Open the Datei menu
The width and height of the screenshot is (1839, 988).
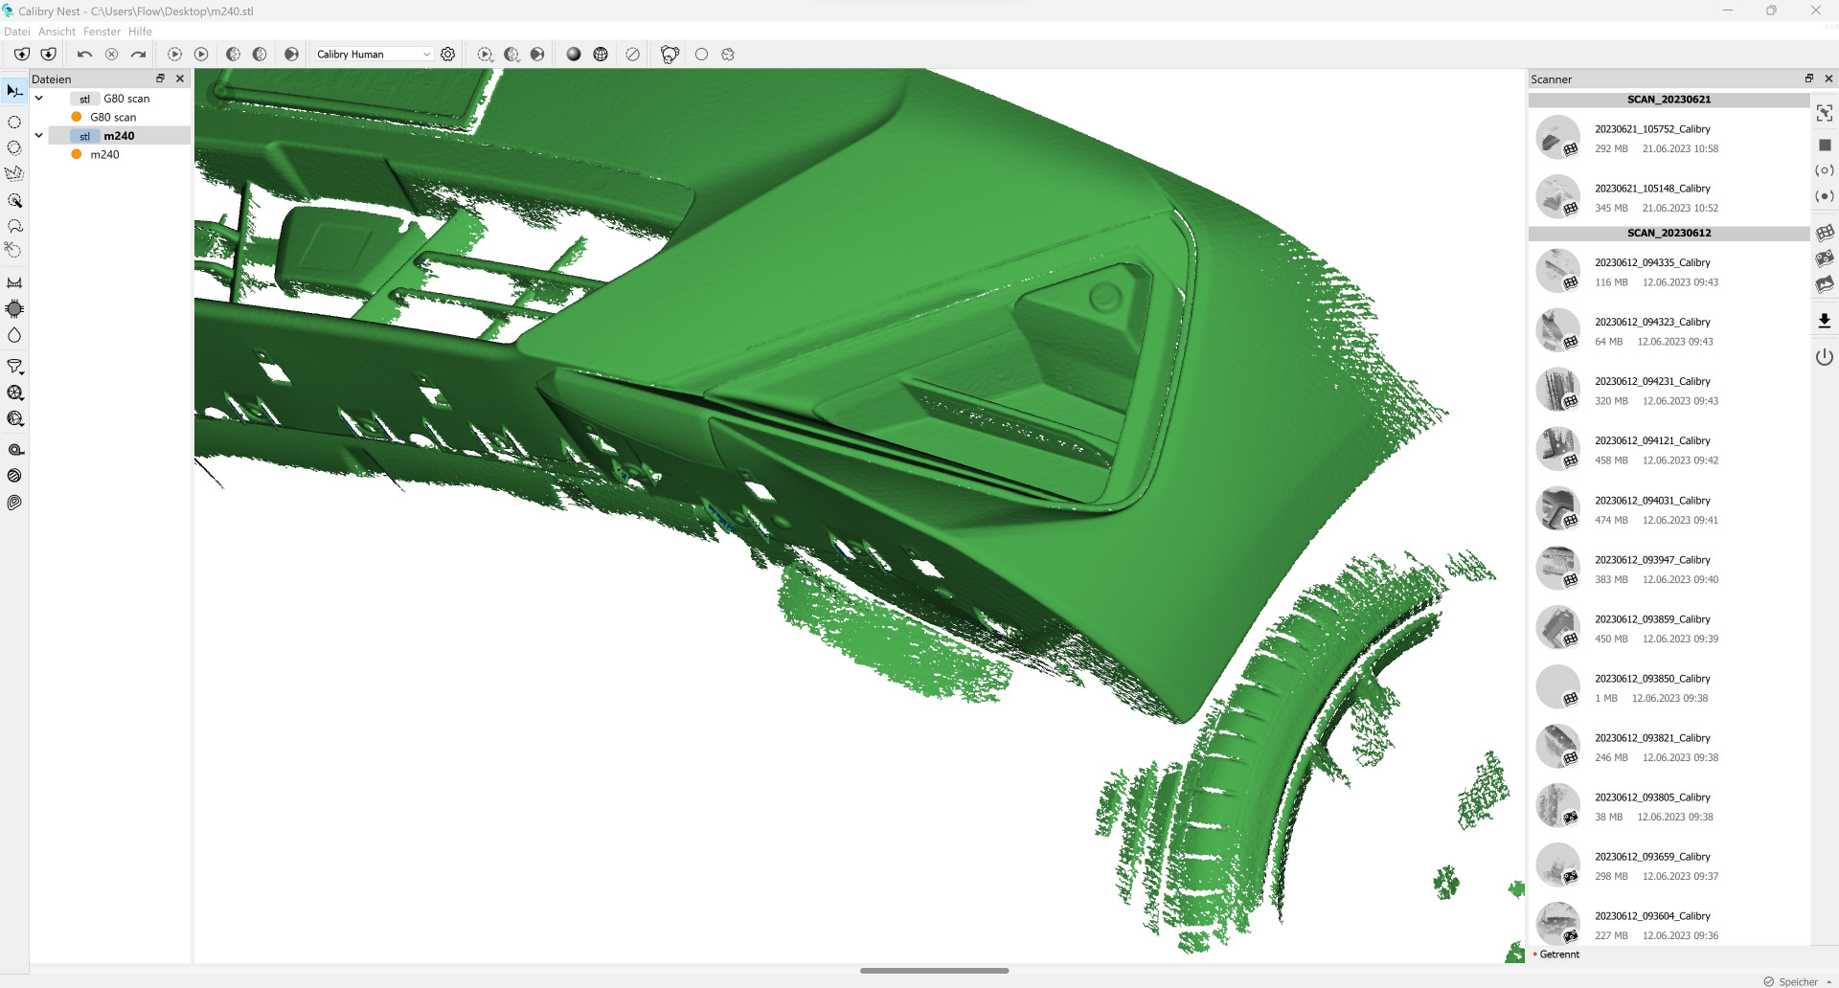16,32
